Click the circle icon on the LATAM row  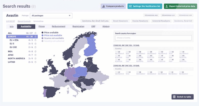coord(35,62)
